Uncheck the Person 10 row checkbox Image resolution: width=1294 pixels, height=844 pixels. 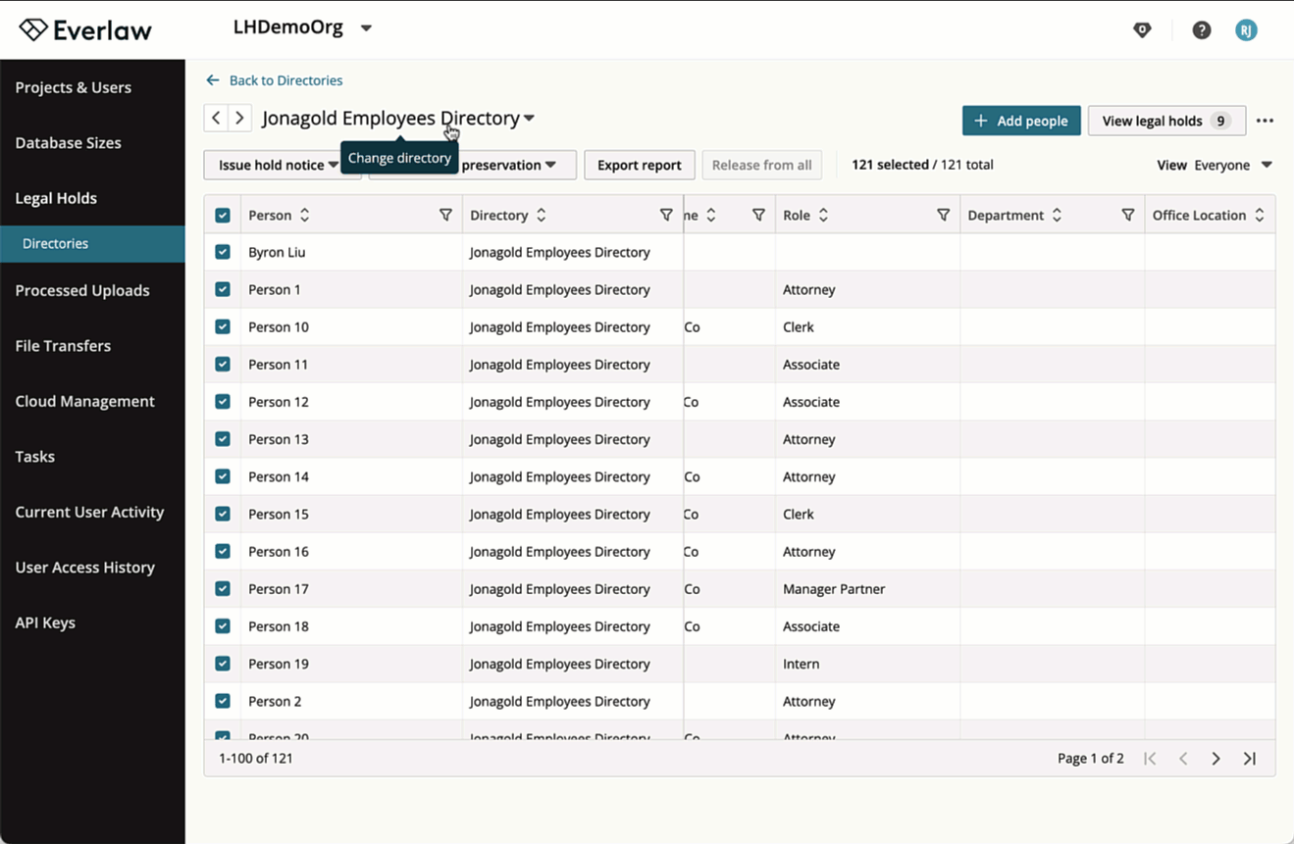point(223,326)
